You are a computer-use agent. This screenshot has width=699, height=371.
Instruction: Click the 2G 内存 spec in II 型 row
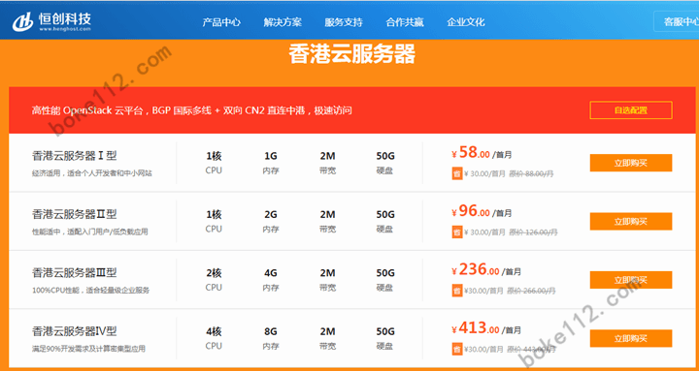coord(271,222)
